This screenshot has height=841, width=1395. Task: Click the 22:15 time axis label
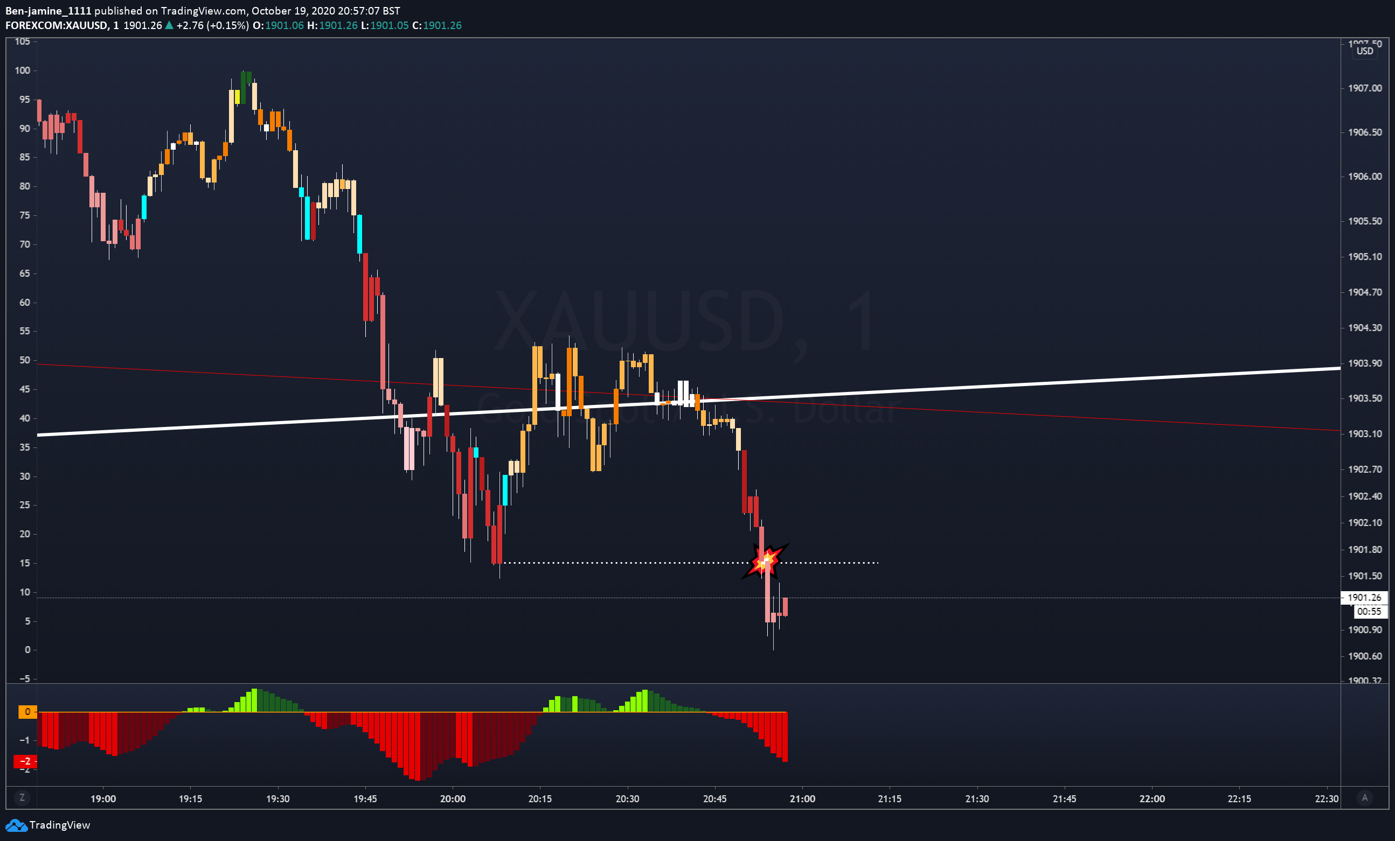1239,798
